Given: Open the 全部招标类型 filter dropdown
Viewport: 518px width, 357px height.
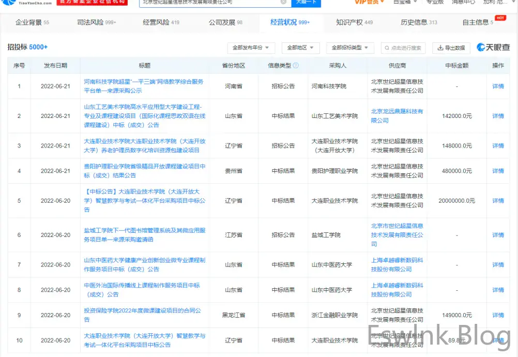Looking at the screenshot, I should (x=350, y=48).
